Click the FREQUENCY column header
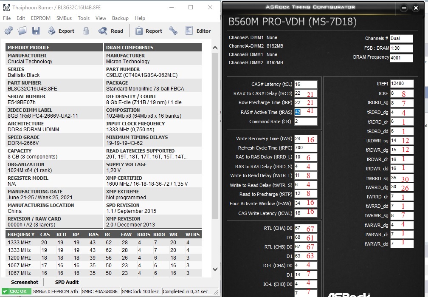Image resolution: width=428 pixels, height=297 pixels. point(21,235)
